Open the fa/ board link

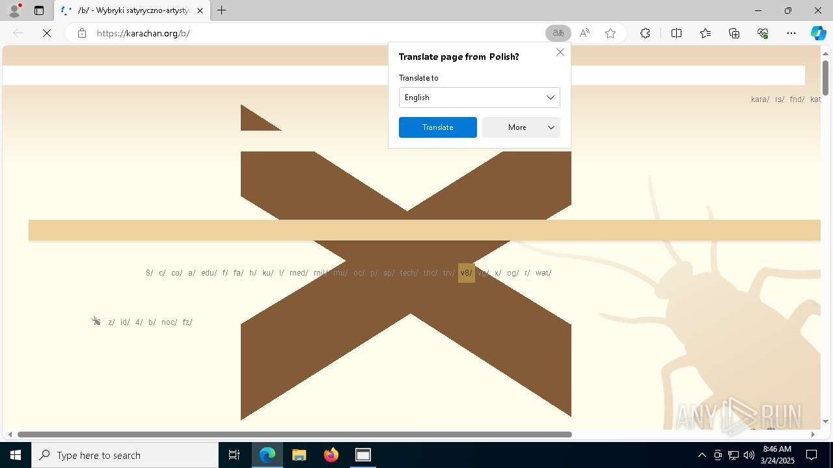[x=238, y=273]
